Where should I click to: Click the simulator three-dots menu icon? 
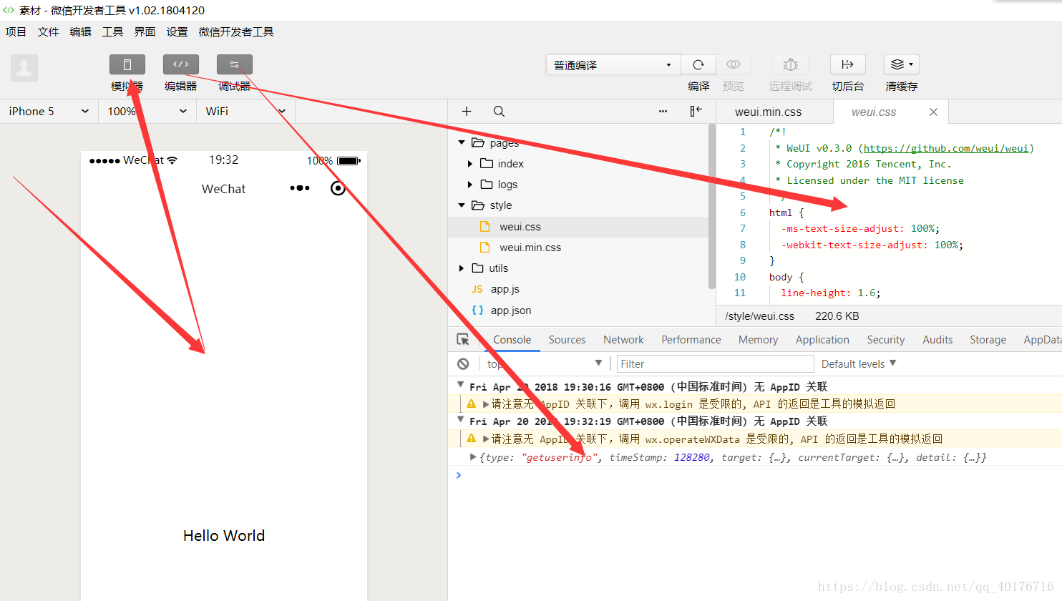click(x=300, y=188)
